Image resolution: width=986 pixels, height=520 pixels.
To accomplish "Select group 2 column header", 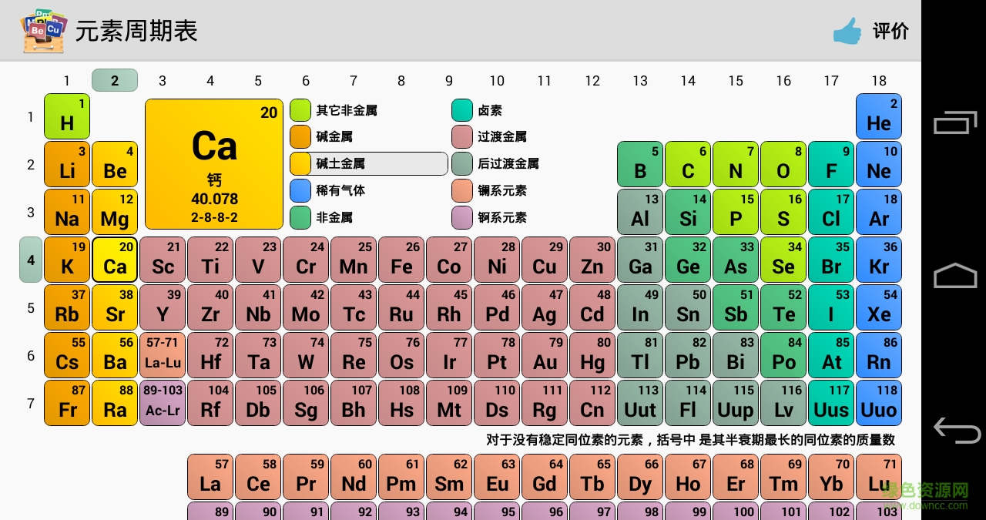I will pyautogui.click(x=115, y=80).
